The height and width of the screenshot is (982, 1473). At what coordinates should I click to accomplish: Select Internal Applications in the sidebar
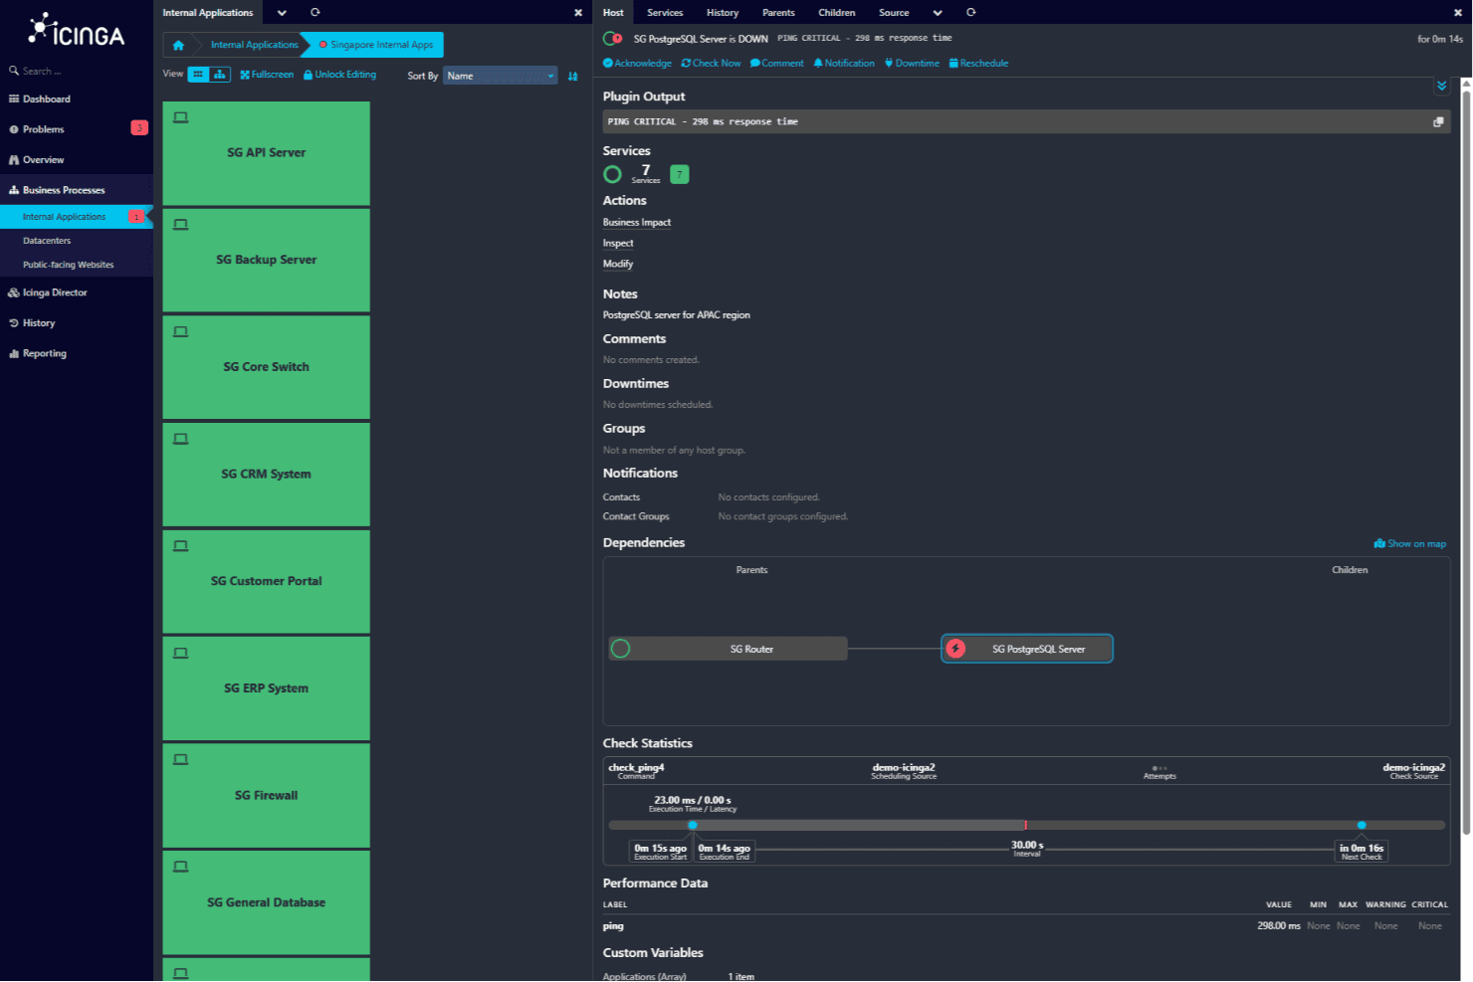pos(64,217)
